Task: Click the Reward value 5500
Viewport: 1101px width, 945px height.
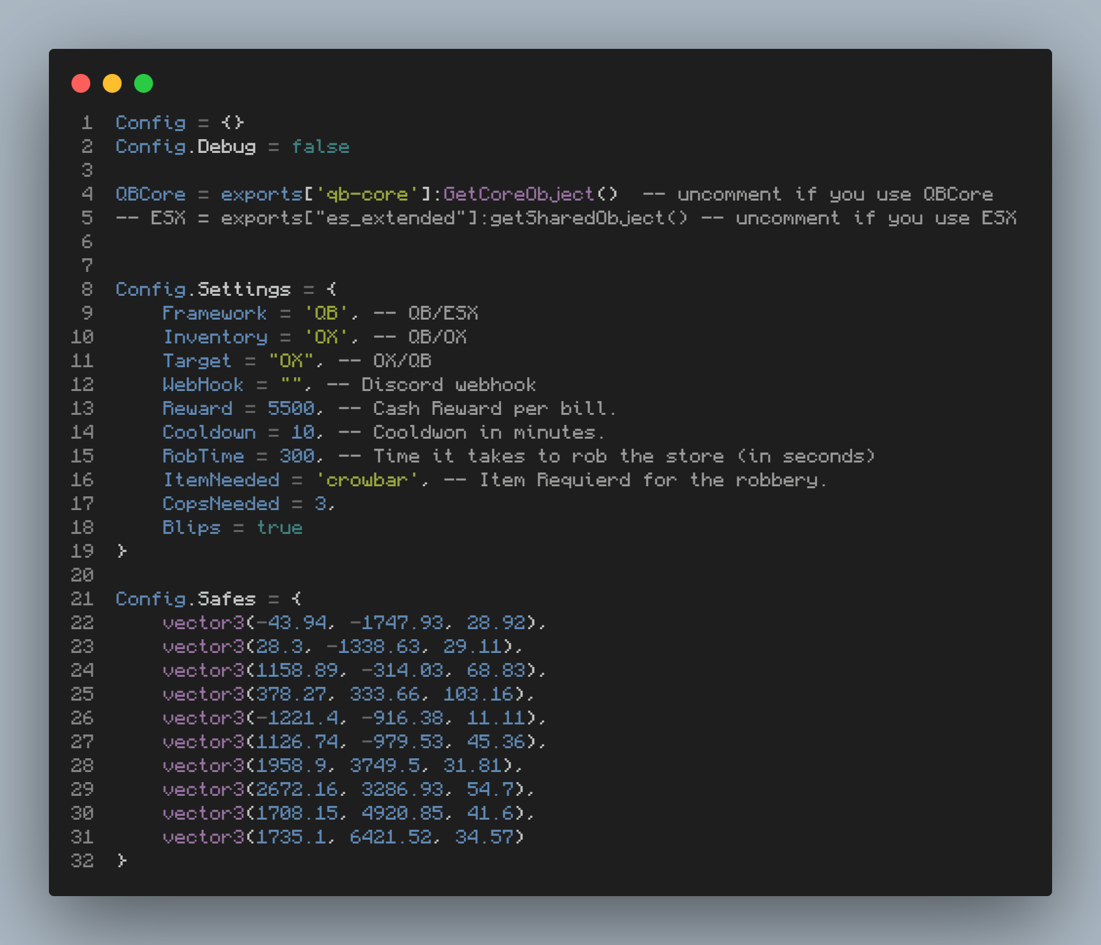Action: point(291,409)
